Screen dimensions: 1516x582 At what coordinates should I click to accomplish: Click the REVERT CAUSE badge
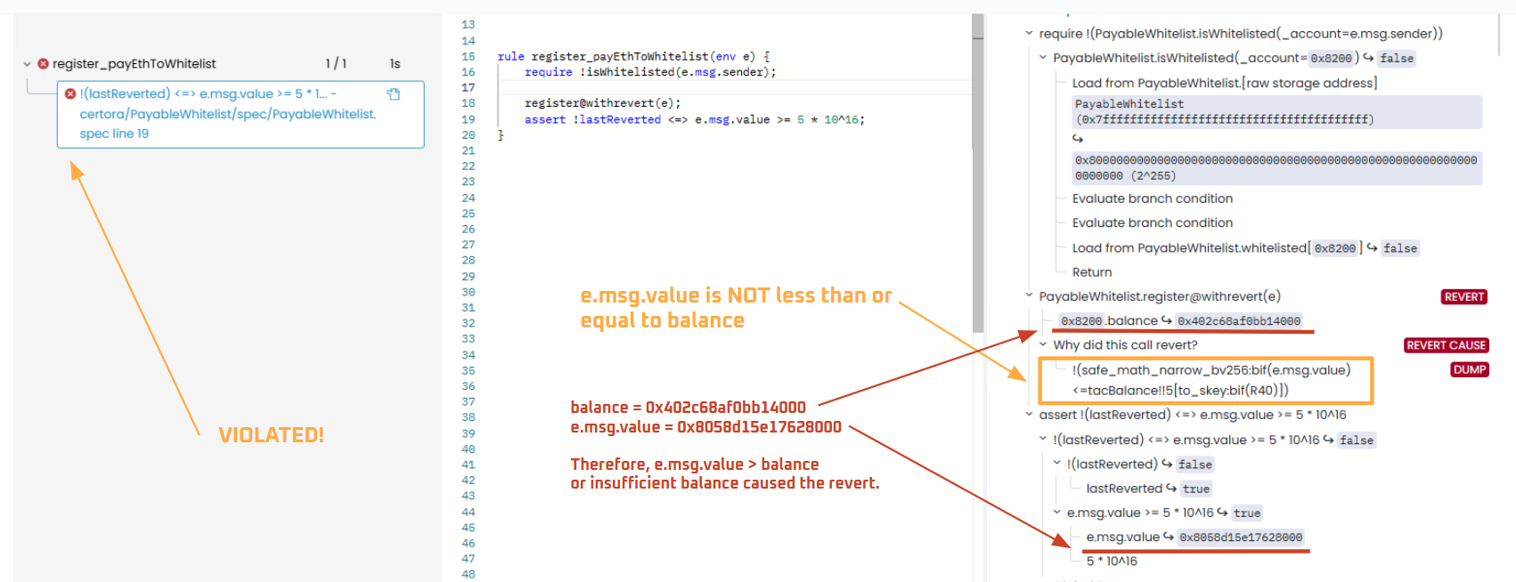[x=1446, y=345]
